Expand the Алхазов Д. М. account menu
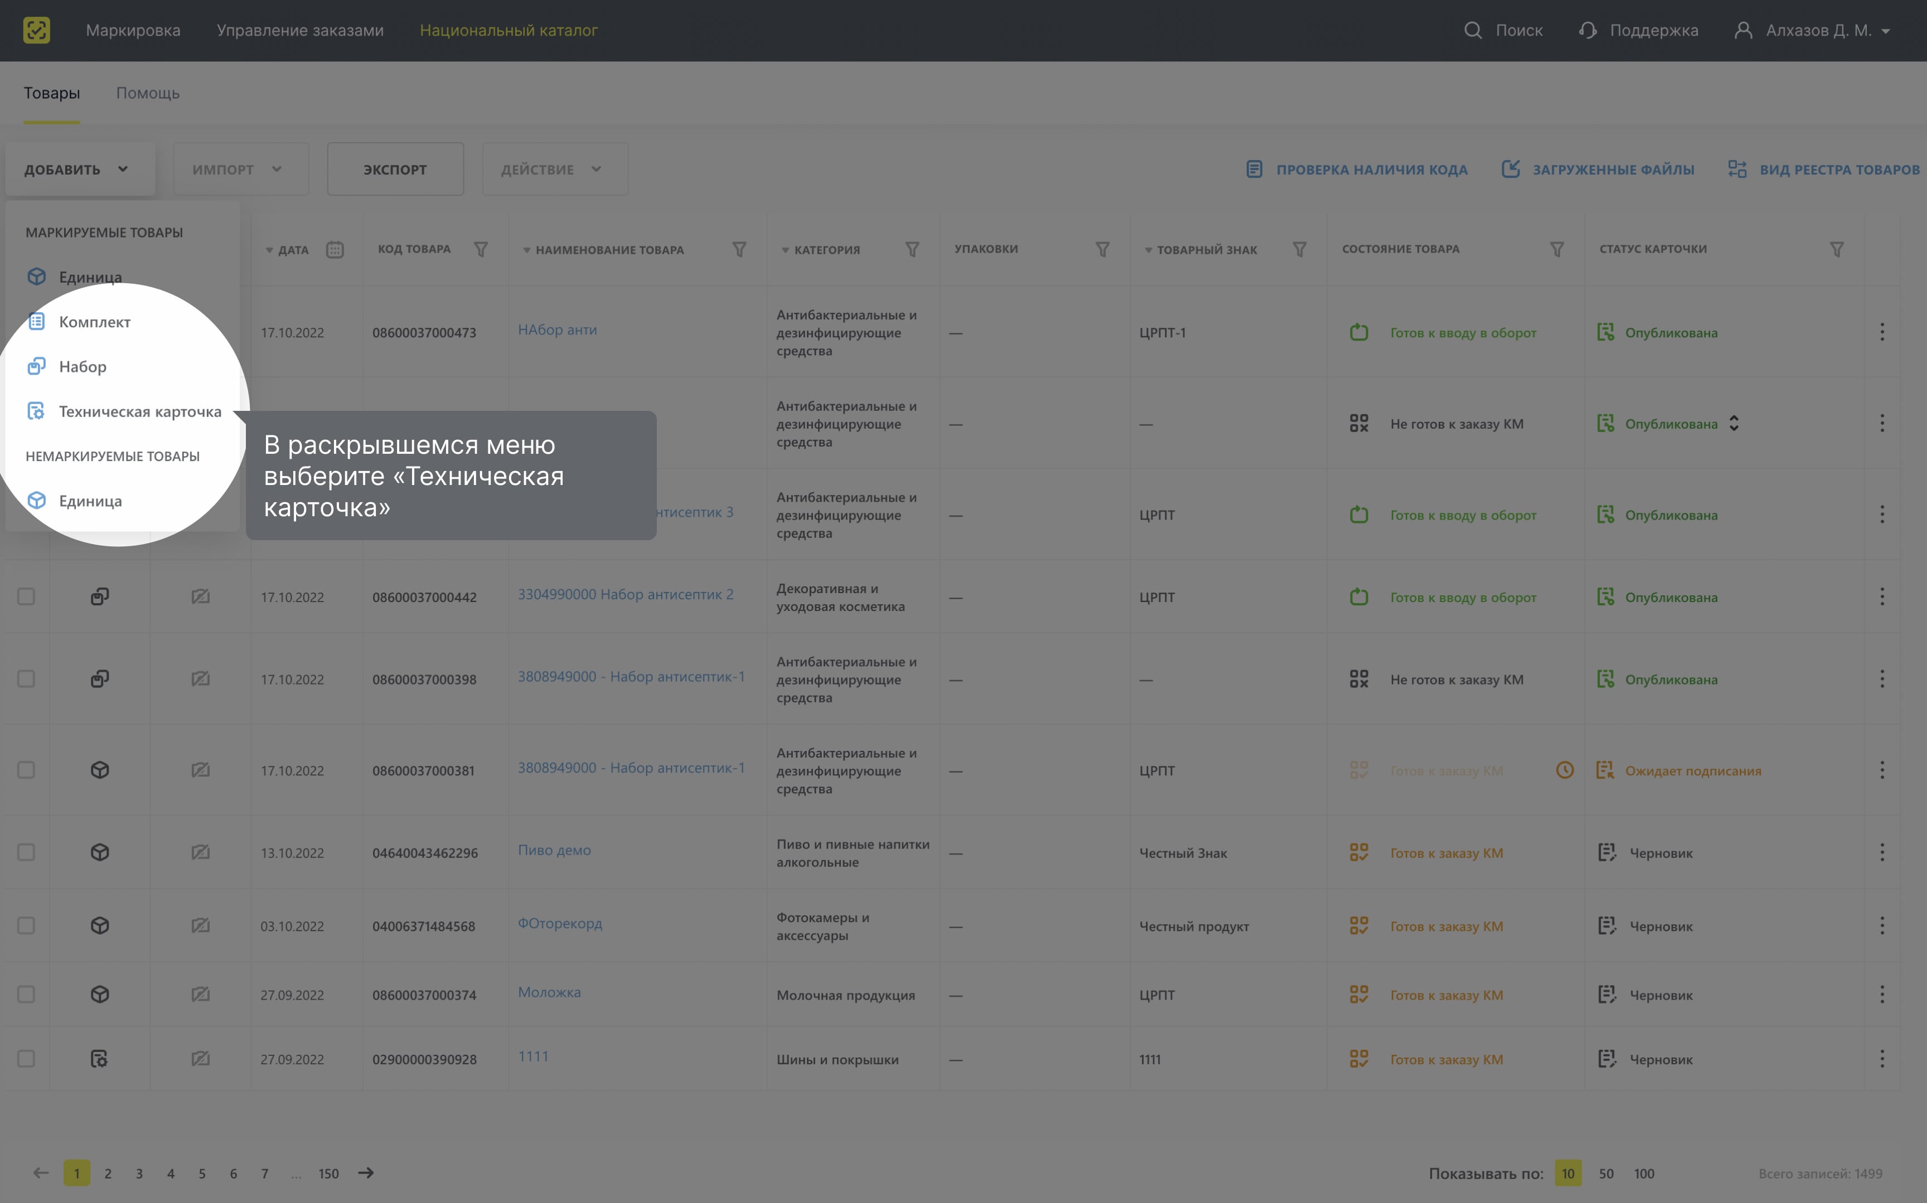Image resolution: width=1927 pixels, height=1203 pixels. (1886, 31)
